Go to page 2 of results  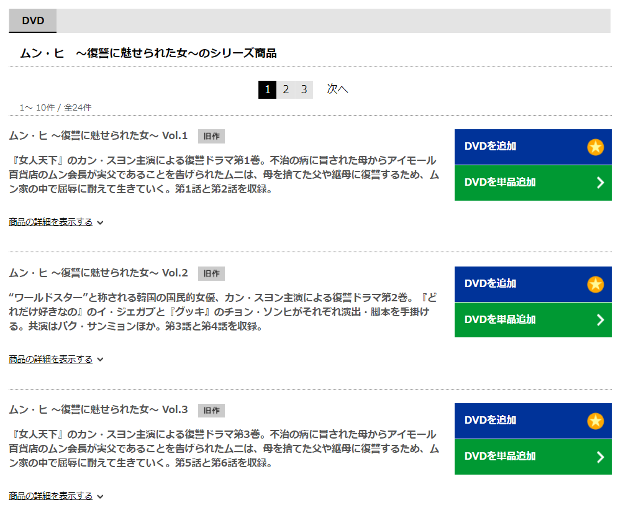[x=286, y=89]
